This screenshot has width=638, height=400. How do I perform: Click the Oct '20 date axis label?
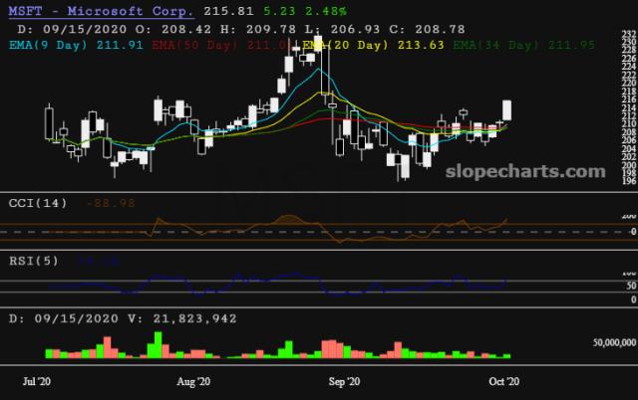click(x=503, y=381)
